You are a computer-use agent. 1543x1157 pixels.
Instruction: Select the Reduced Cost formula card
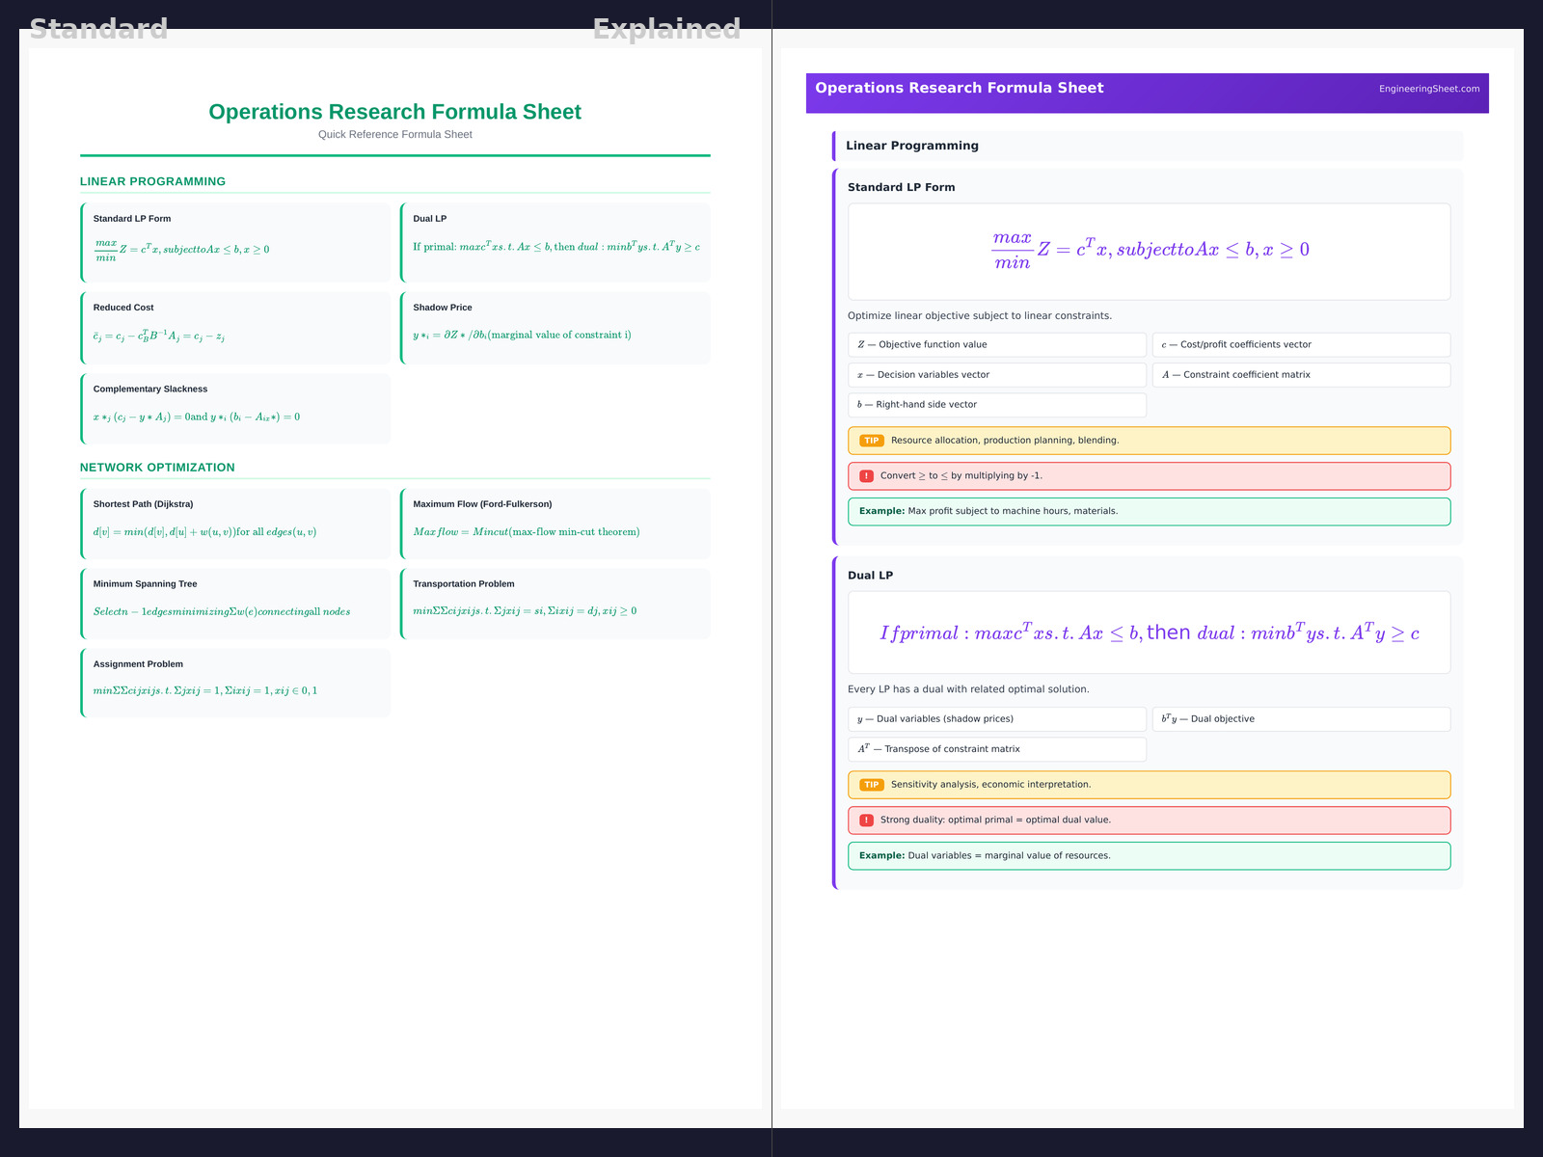click(x=236, y=328)
